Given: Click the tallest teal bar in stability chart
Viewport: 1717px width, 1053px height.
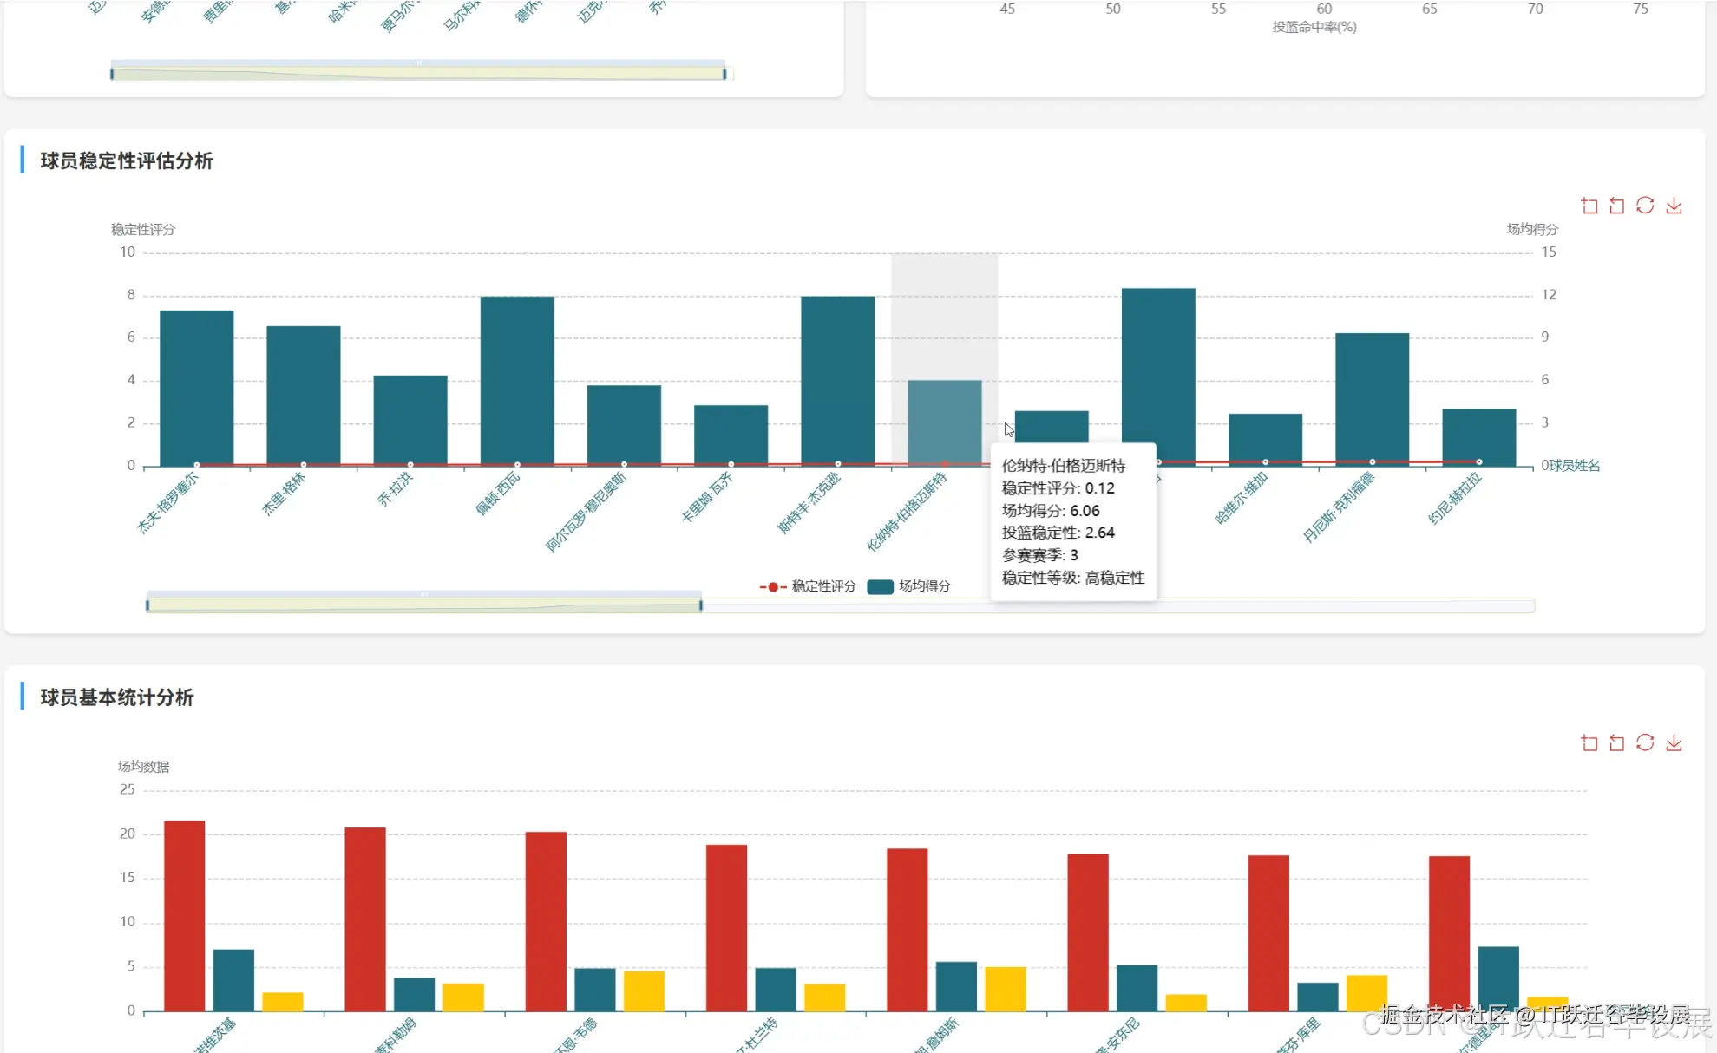Looking at the screenshot, I should pyautogui.click(x=1157, y=375).
